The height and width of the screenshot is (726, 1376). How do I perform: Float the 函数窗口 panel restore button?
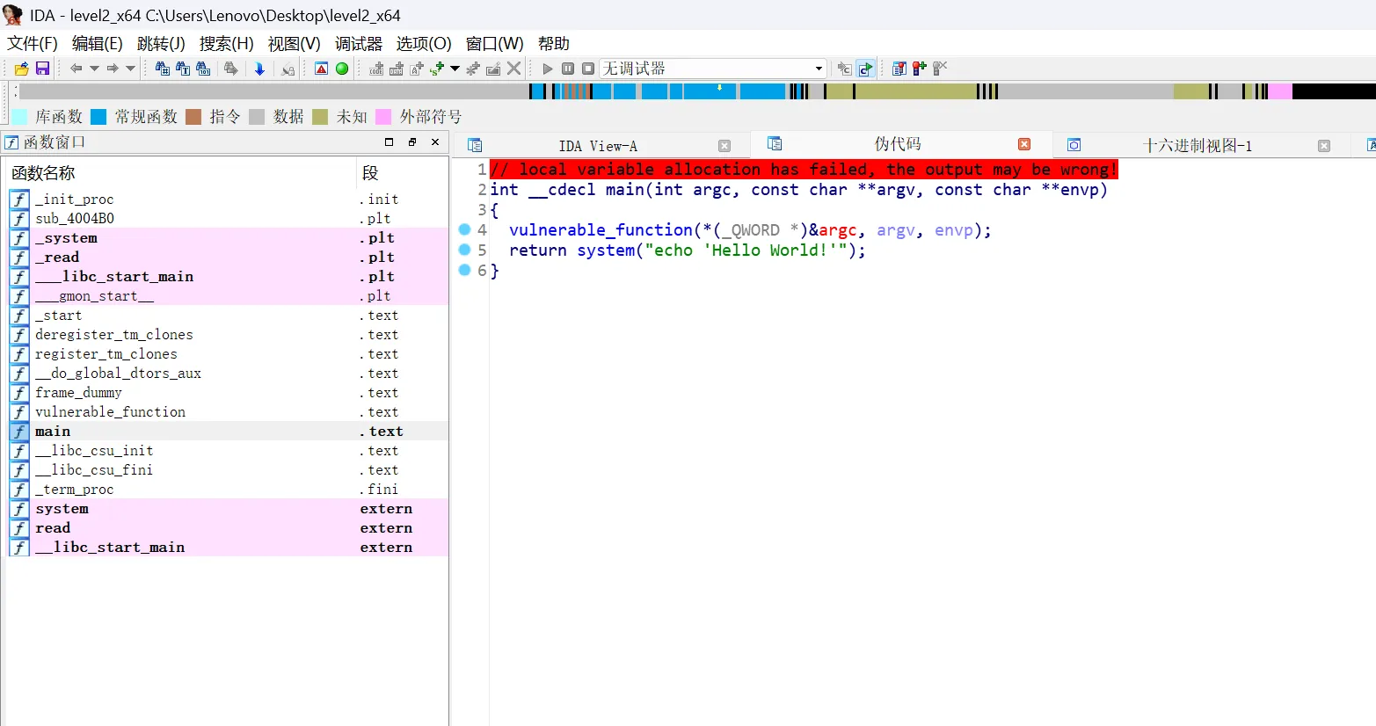[x=412, y=142]
